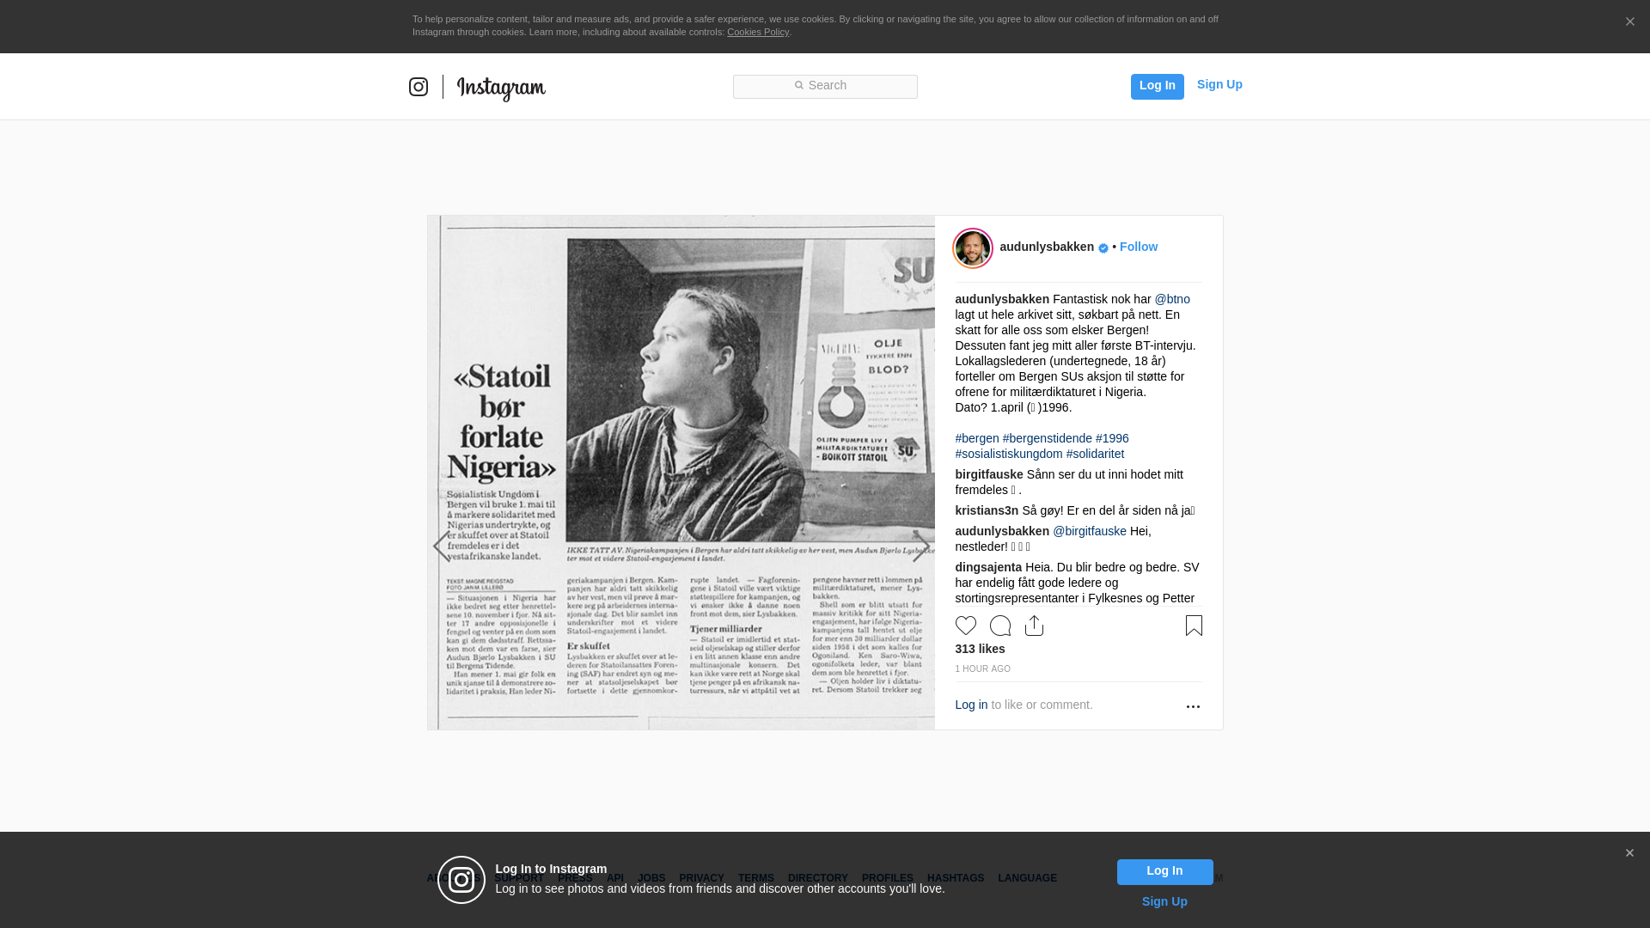
Task: Open the header Sign Up link
Action: [x=1219, y=84]
